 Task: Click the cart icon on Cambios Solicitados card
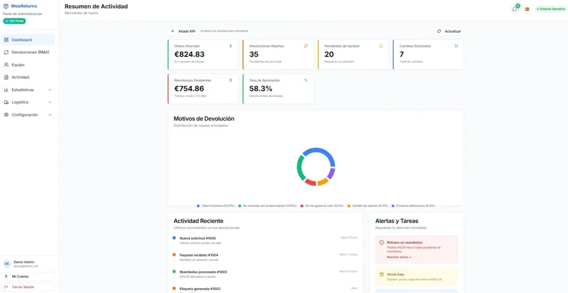[x=456, y=46]
